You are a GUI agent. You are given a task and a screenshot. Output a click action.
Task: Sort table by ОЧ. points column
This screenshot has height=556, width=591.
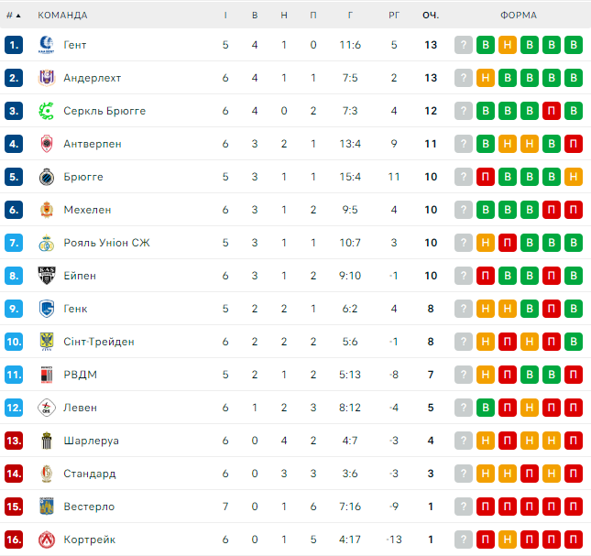(431, 16)
